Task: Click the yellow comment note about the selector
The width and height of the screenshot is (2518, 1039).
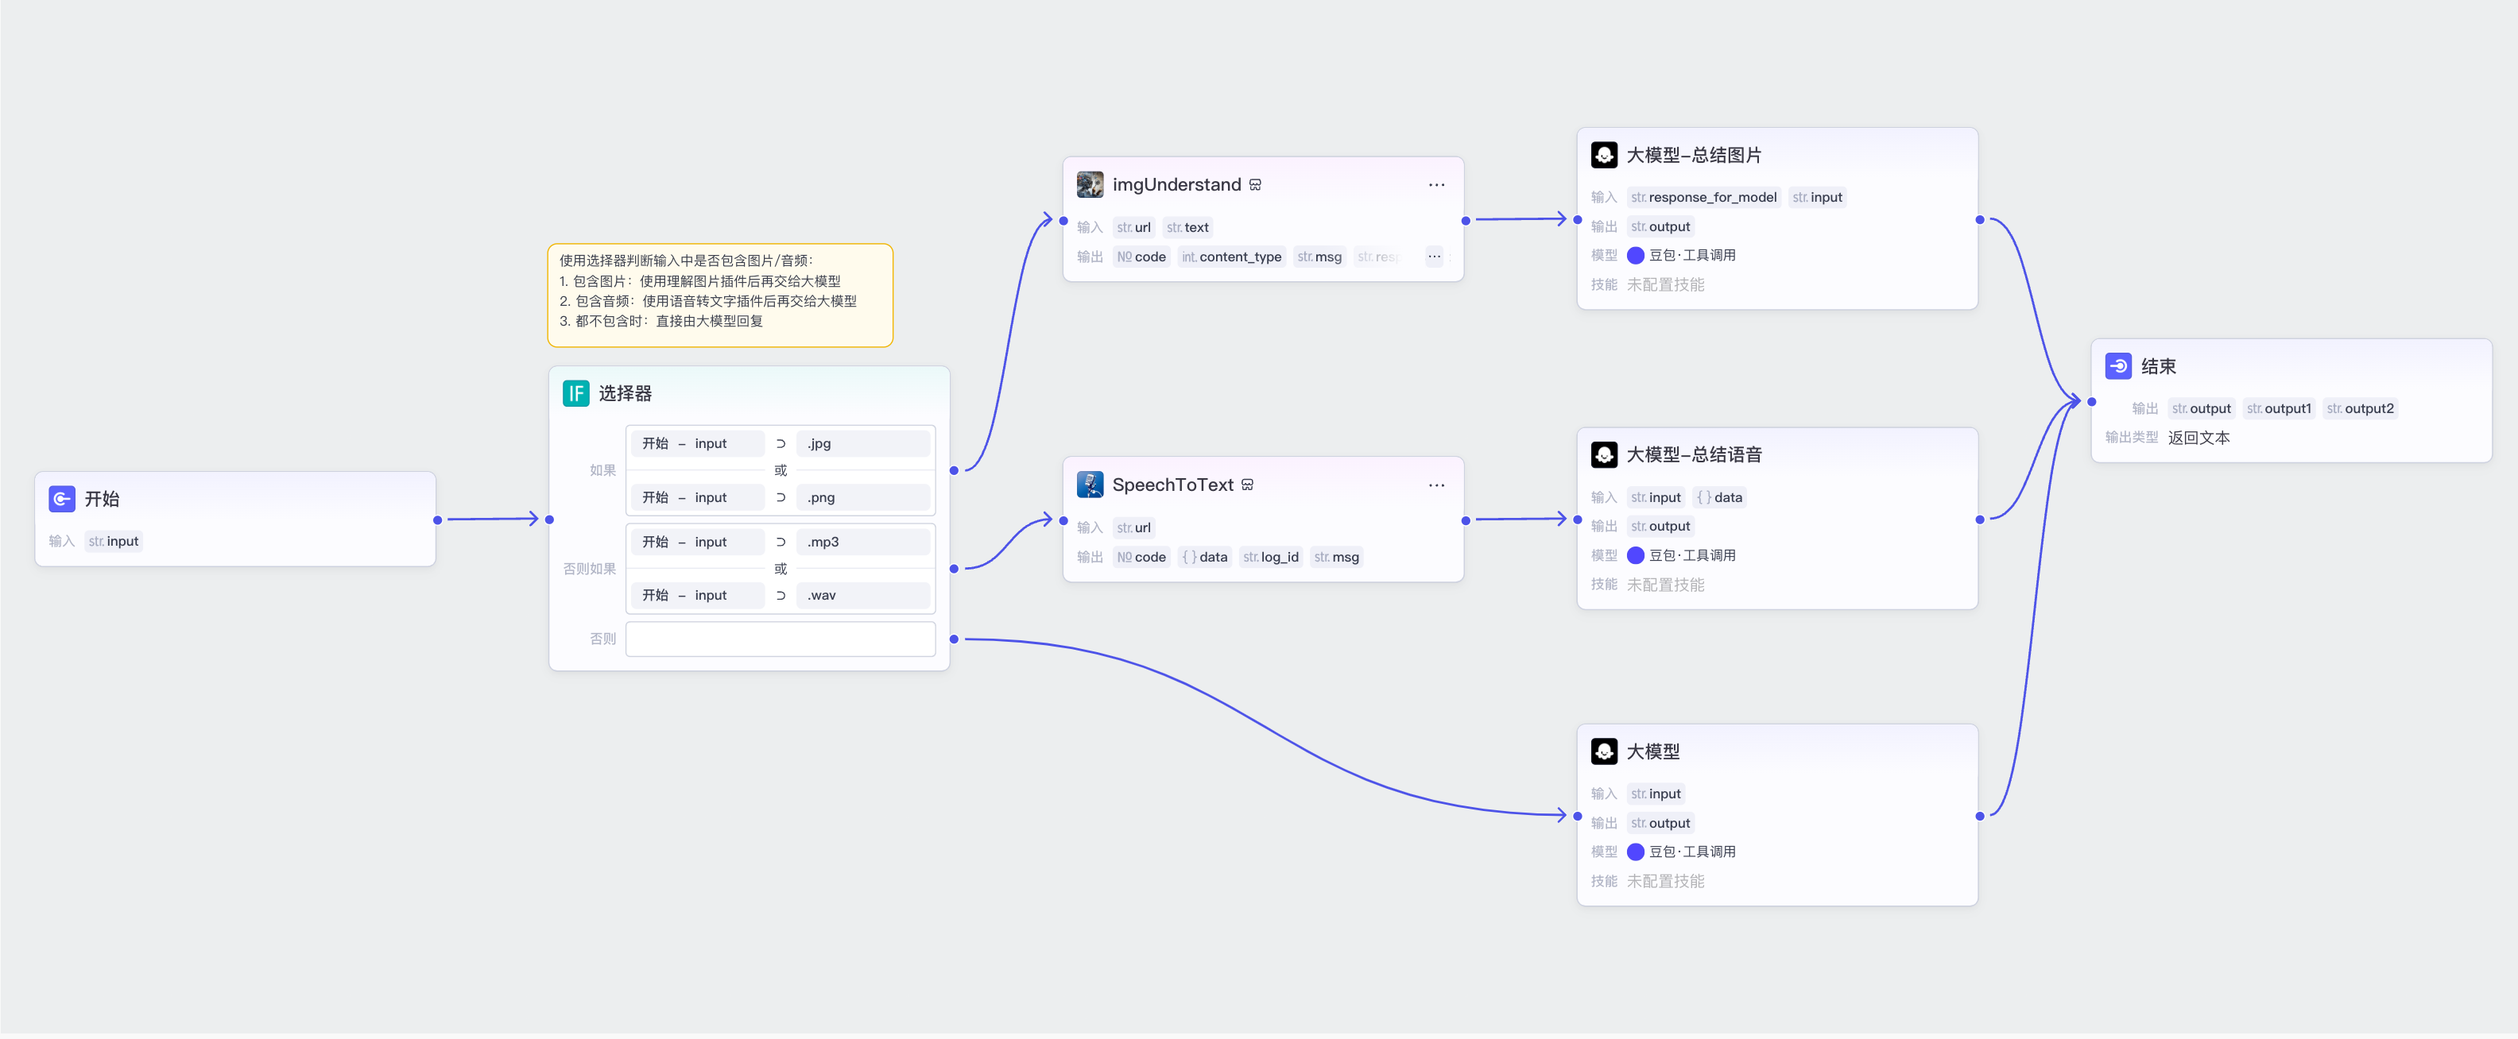Action: 719,295
